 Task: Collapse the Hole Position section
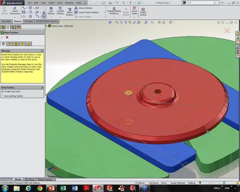pyautogui.click(x=42, y=88)
